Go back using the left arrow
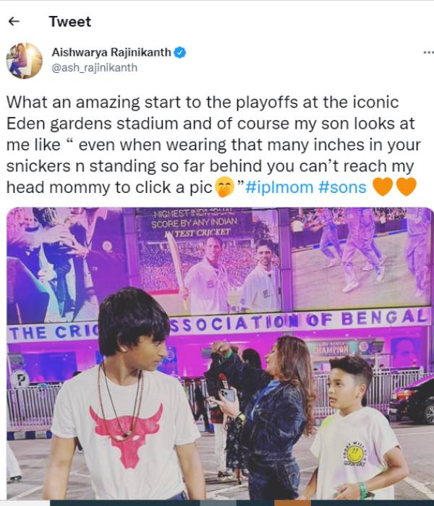The image size is (434, 506). click(x=14, y=21)
